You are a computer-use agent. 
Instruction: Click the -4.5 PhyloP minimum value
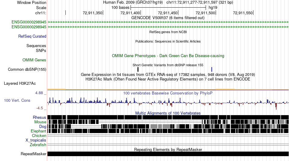pos(39,108)
